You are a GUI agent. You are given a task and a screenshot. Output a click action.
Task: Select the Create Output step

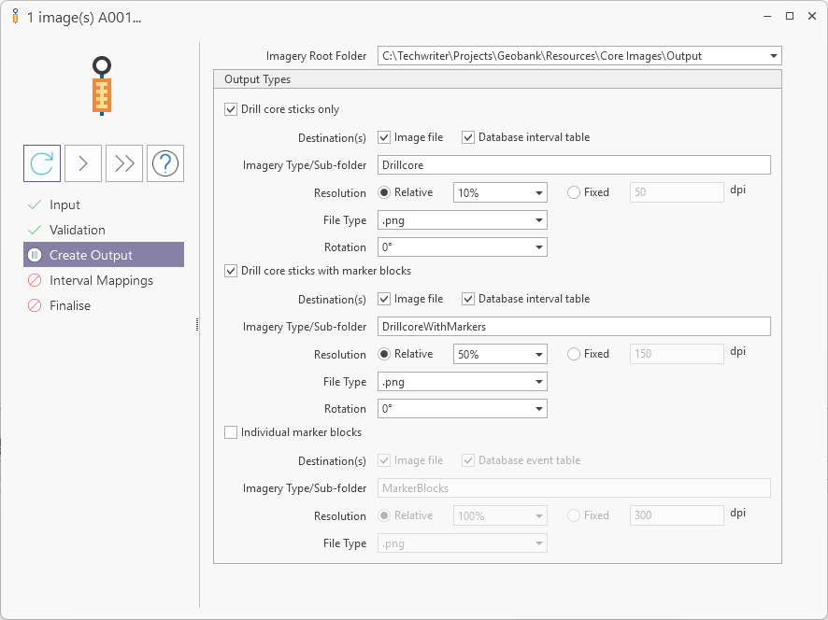[91, 255]
